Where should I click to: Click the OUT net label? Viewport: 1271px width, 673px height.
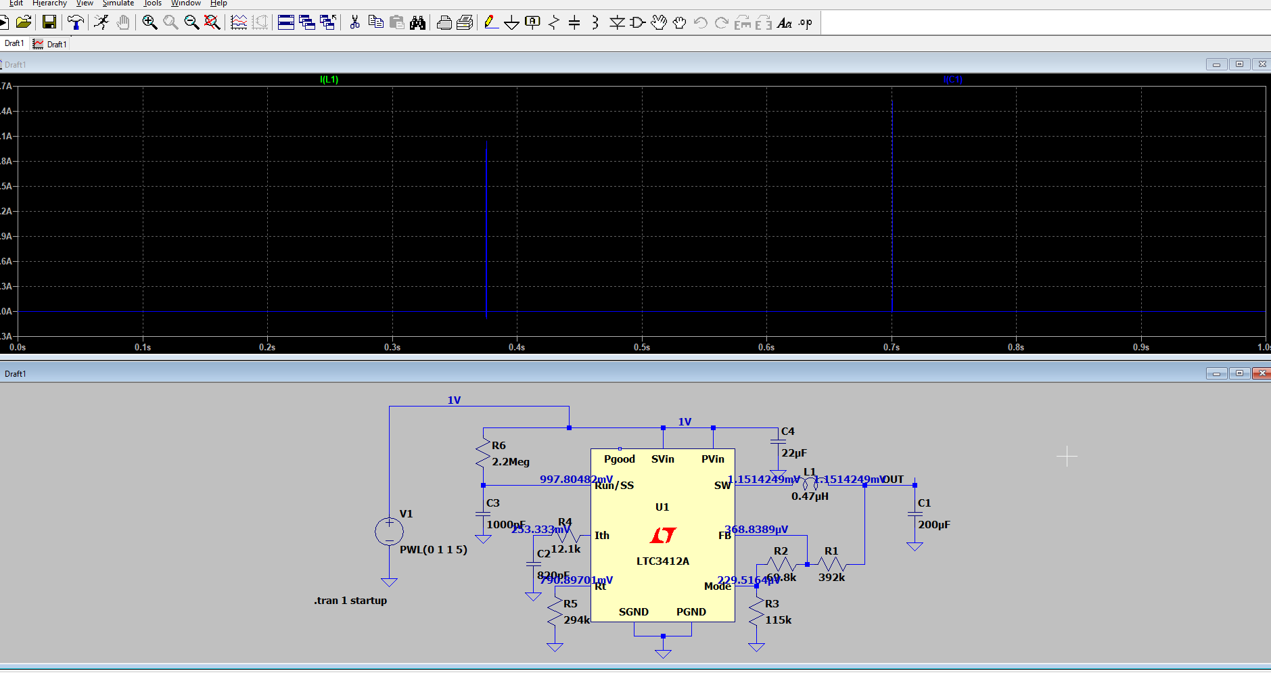click(x=893, y=479)
